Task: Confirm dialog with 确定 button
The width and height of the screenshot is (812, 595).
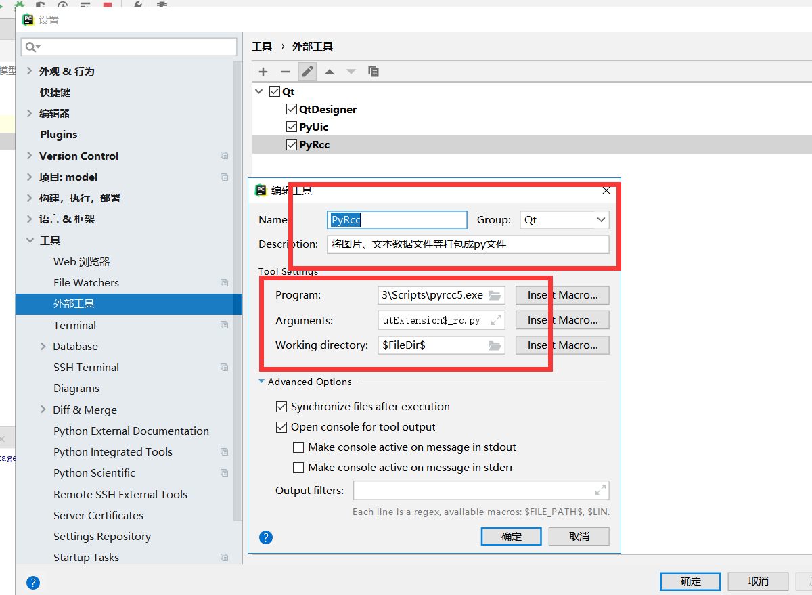Action: pyautogui.click(x=511, y=536)
